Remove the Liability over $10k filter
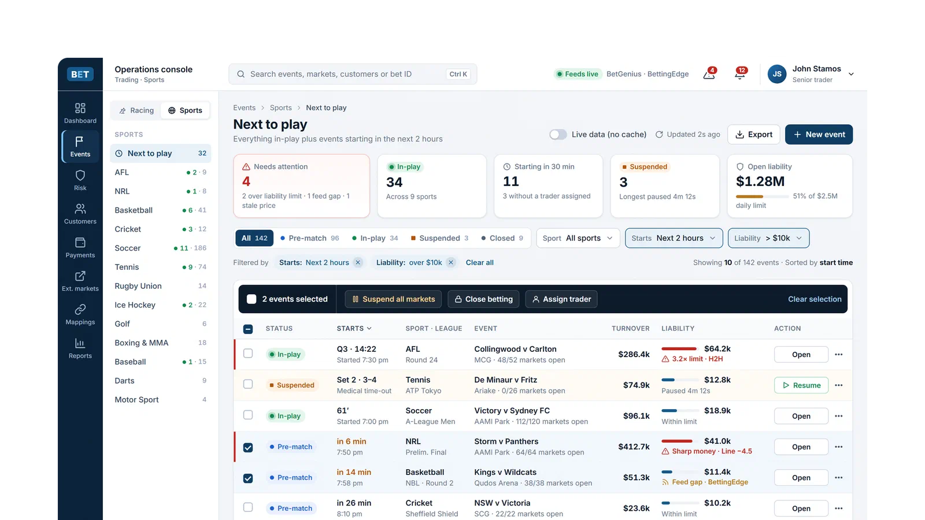This screenshot has width=925, height=520. pos(451,262)
